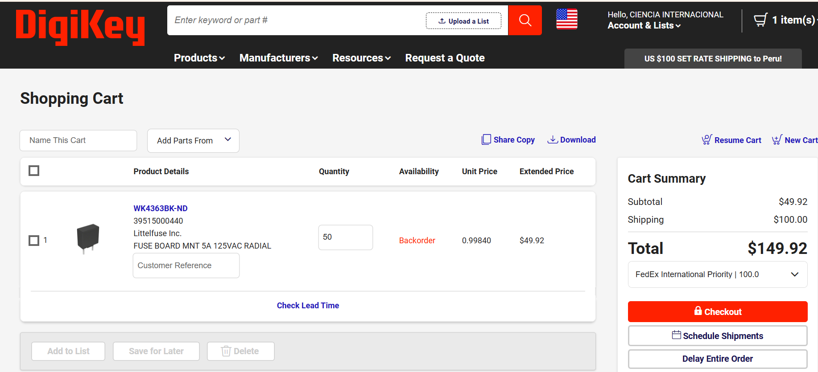Click the red search magnifier button
Viewport: 818px width, 372px height.
[525, 20]
